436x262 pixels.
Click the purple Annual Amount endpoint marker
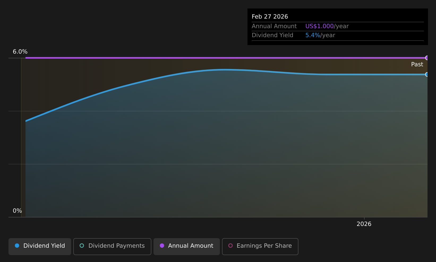point(427,58)
